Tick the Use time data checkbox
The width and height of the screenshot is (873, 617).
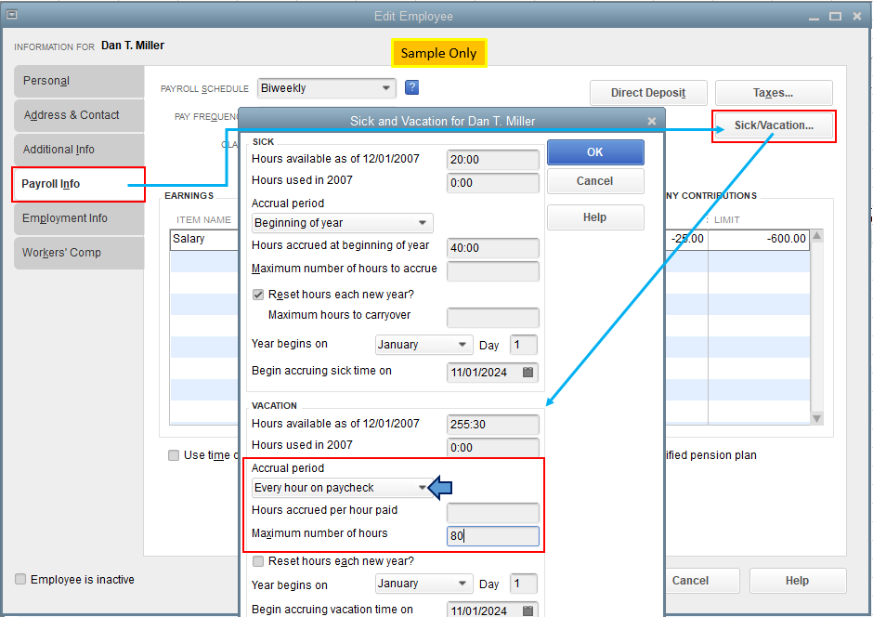pyautogui.click(x=174, y=455)
